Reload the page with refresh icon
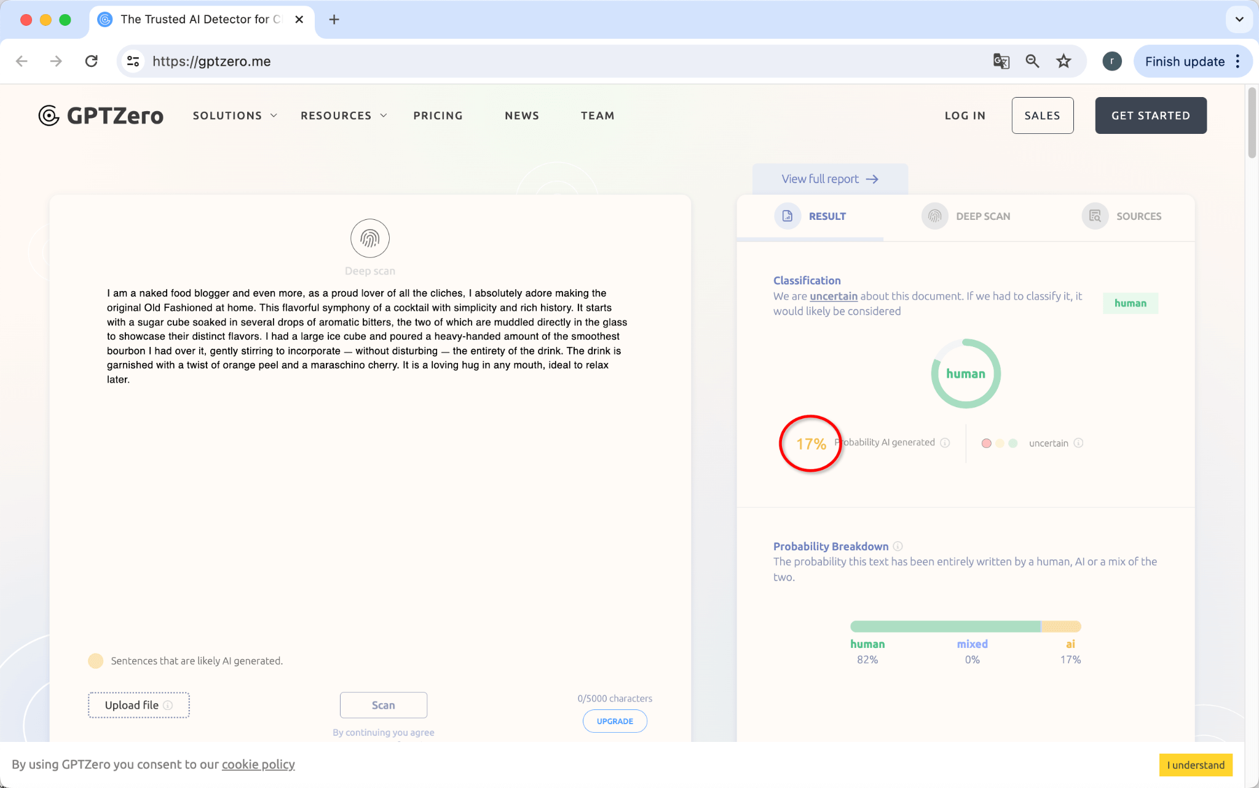The image size is (1259, 788). click(x=92, y=61)
